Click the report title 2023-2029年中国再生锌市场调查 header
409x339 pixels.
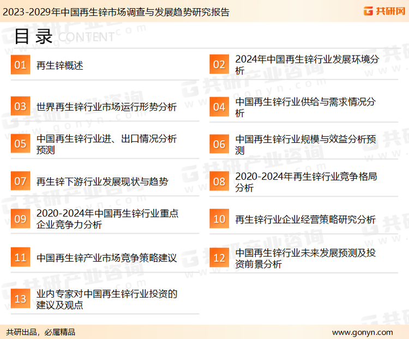coord(116,12)
